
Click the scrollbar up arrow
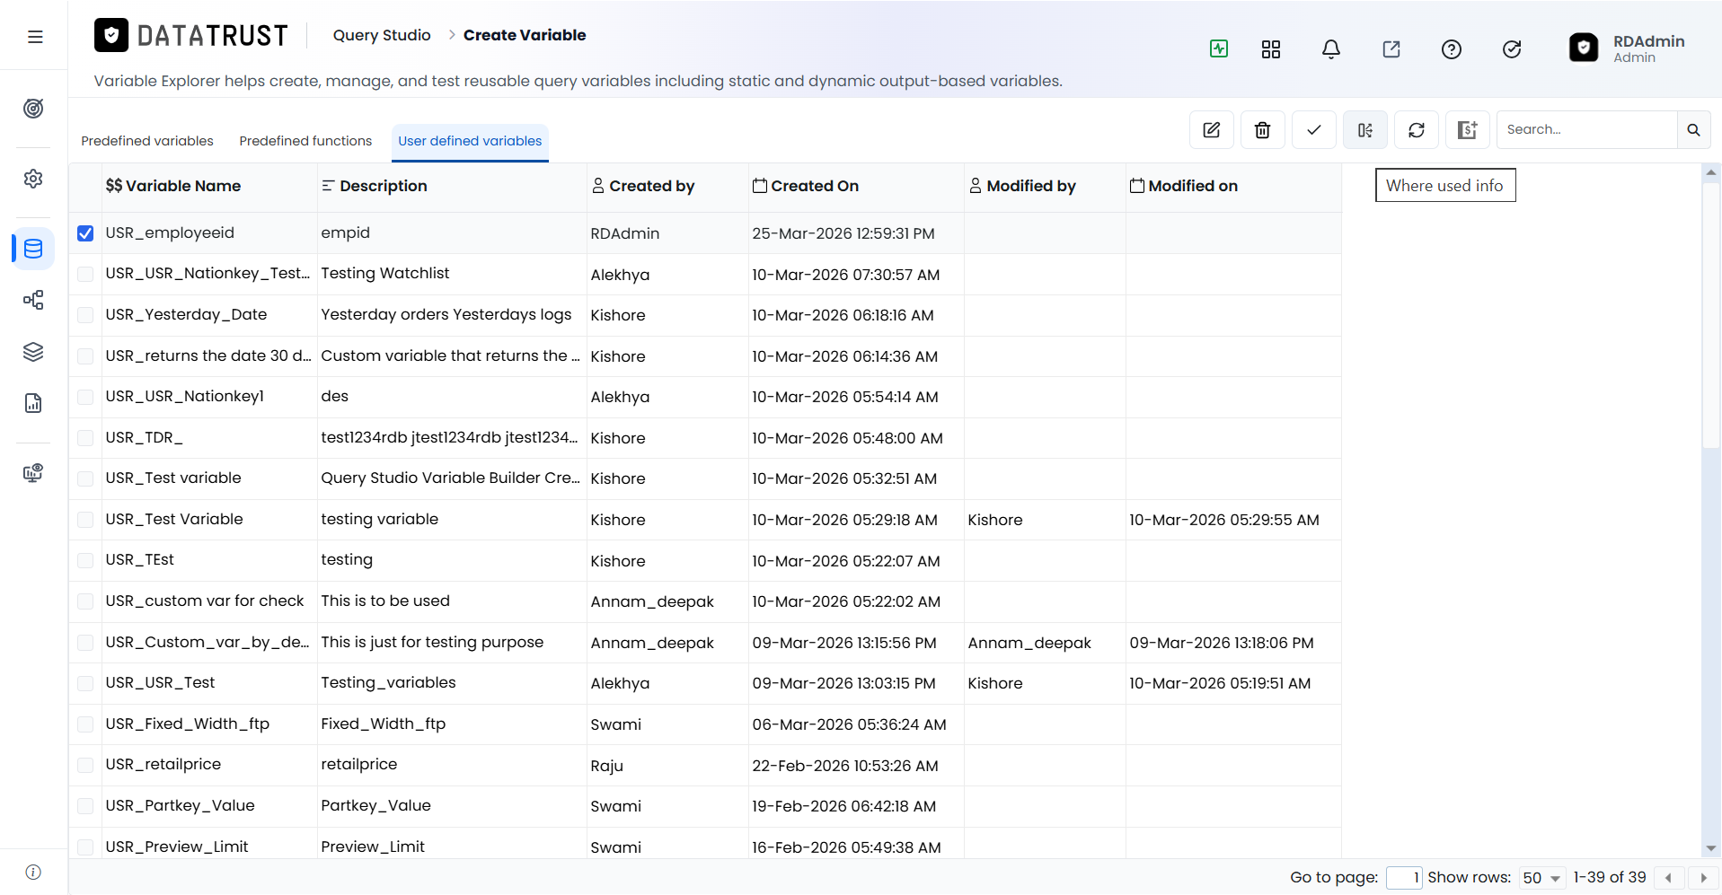[x=1711, y=171]
